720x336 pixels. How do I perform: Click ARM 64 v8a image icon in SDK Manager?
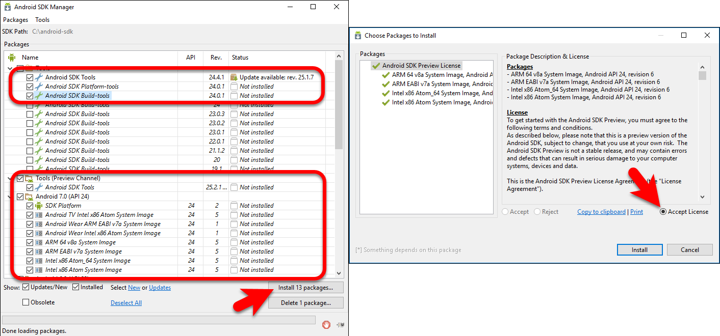(x=39, y=242)
